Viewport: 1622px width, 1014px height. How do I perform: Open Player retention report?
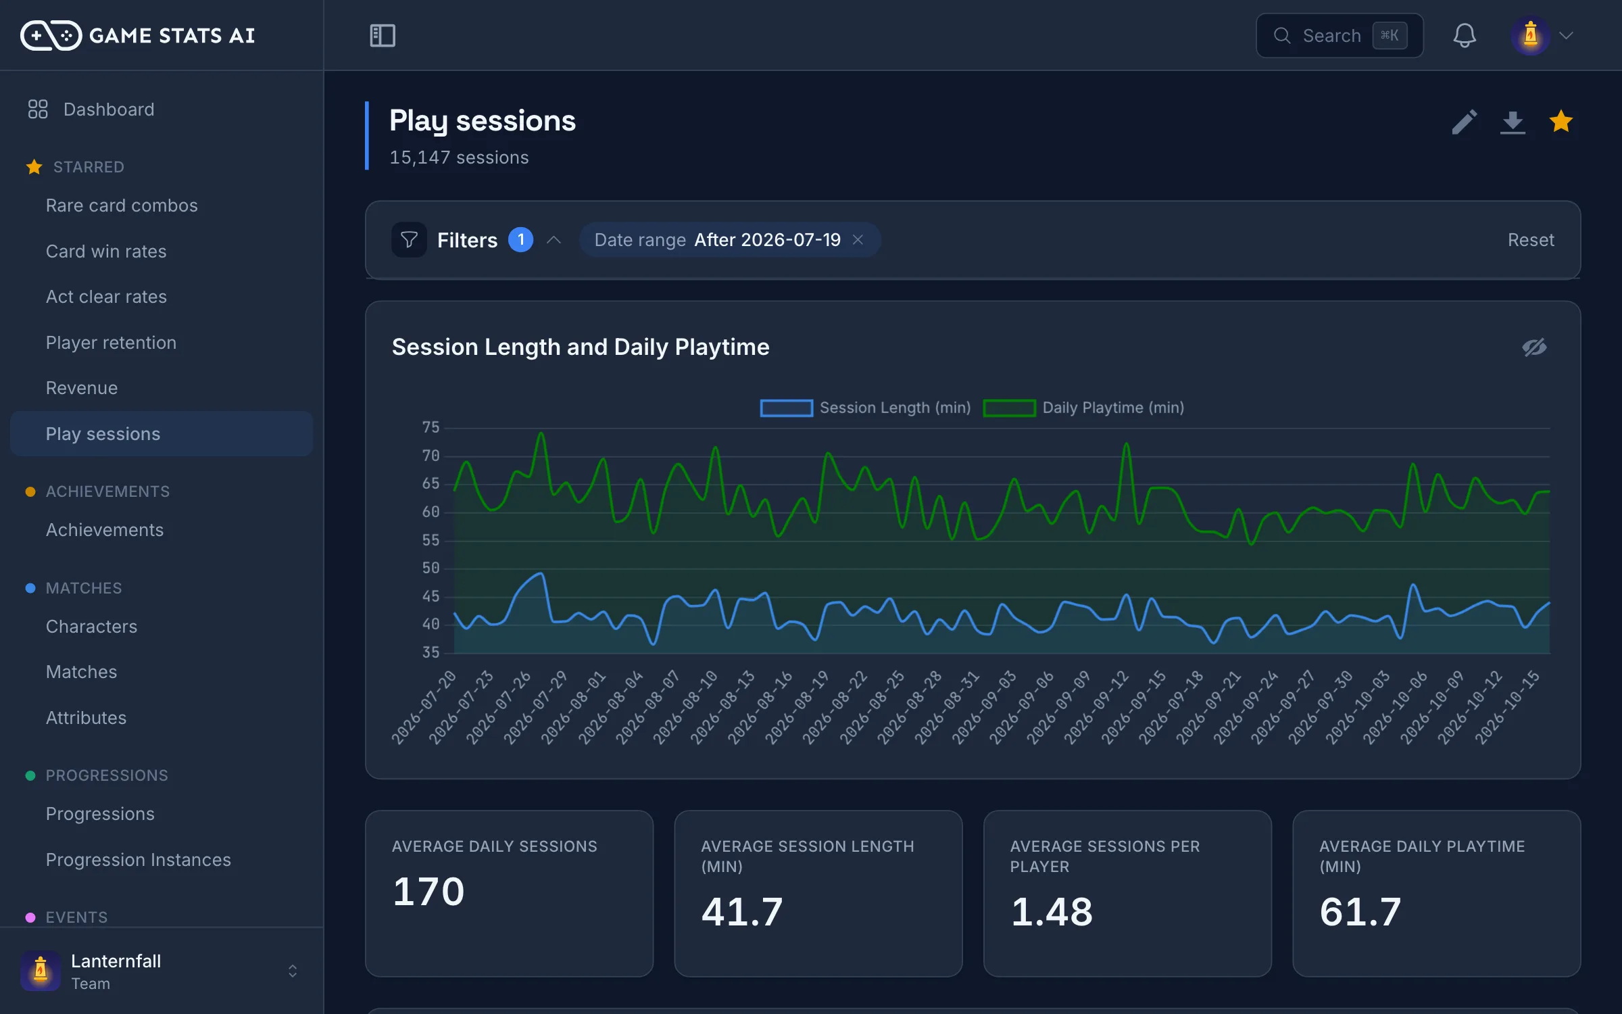point(162,343)
